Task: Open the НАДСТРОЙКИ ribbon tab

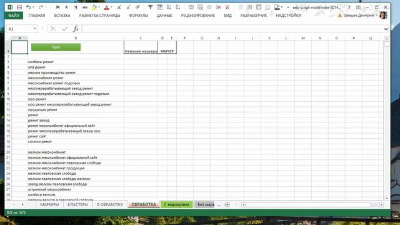Action: [x=289, y=16]
